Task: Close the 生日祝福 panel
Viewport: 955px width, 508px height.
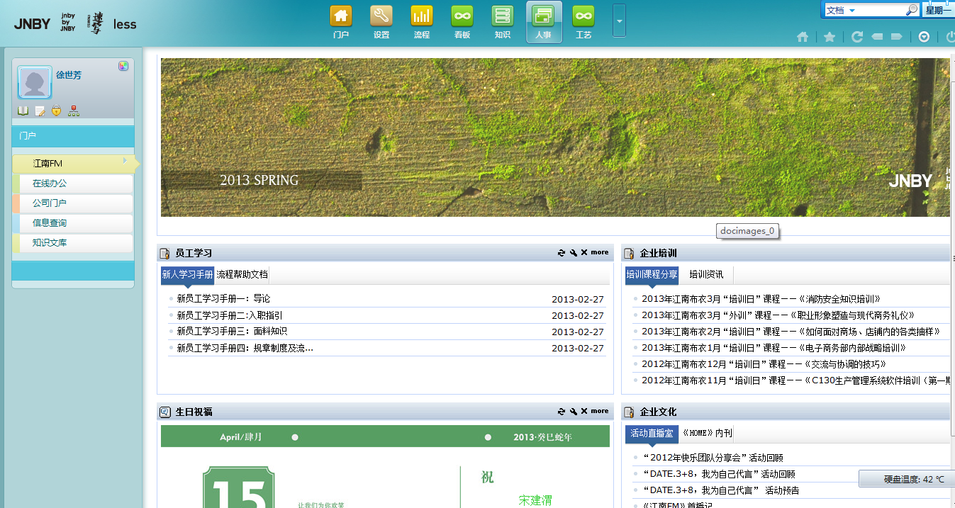Action: click(x=584, y=411)
